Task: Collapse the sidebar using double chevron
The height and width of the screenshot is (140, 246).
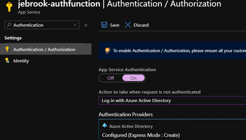Action: 86,25
